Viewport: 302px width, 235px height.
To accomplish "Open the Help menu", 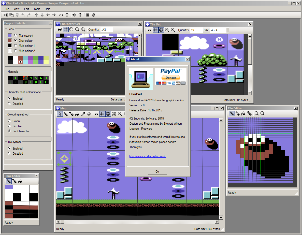I will click(x=47, y=9).
